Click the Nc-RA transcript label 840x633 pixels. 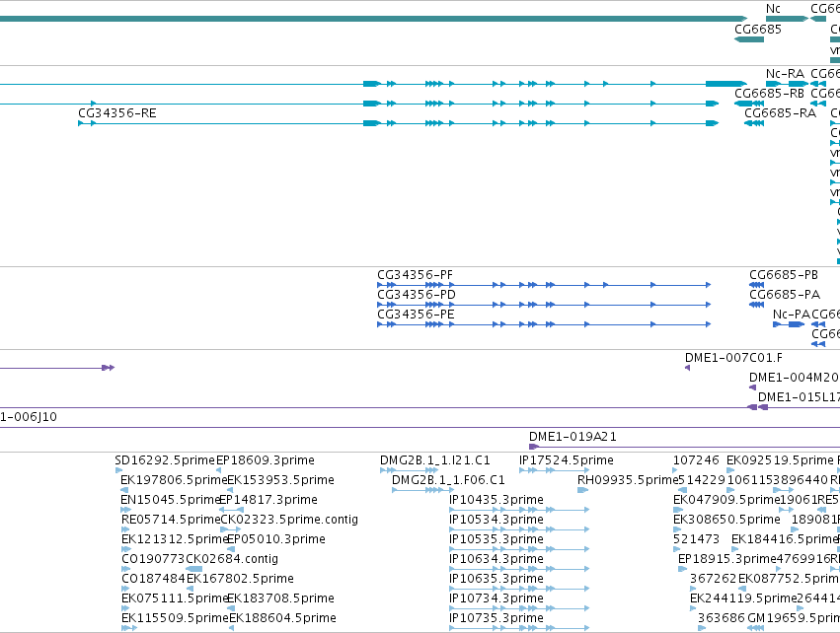(x=785, y=73)
